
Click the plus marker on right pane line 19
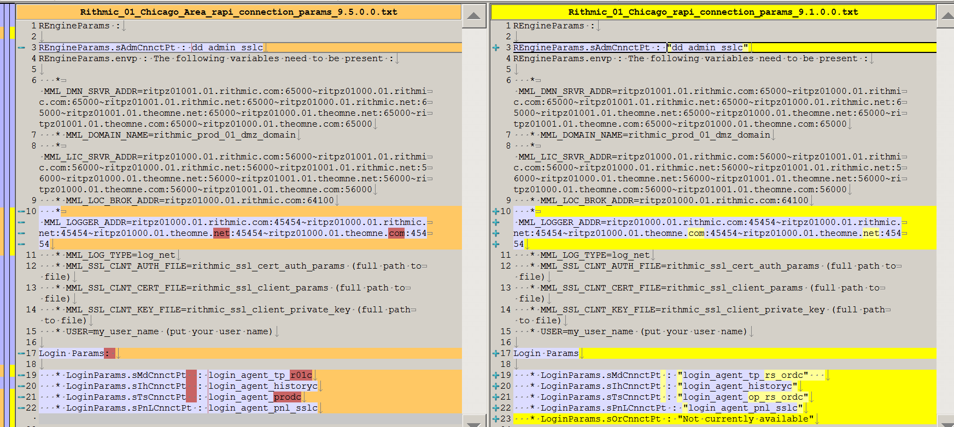(x=496, y=375)
